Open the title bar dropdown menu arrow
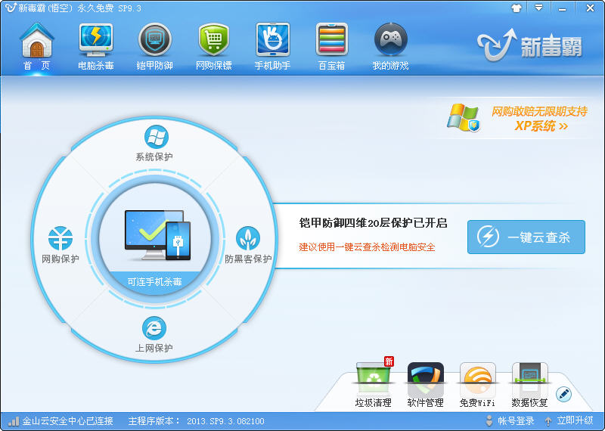Viewport: 605px width, 431px height. pos(539,8)
